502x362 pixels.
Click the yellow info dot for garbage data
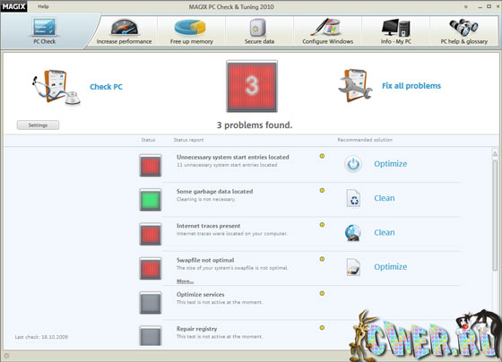point(322,191)
